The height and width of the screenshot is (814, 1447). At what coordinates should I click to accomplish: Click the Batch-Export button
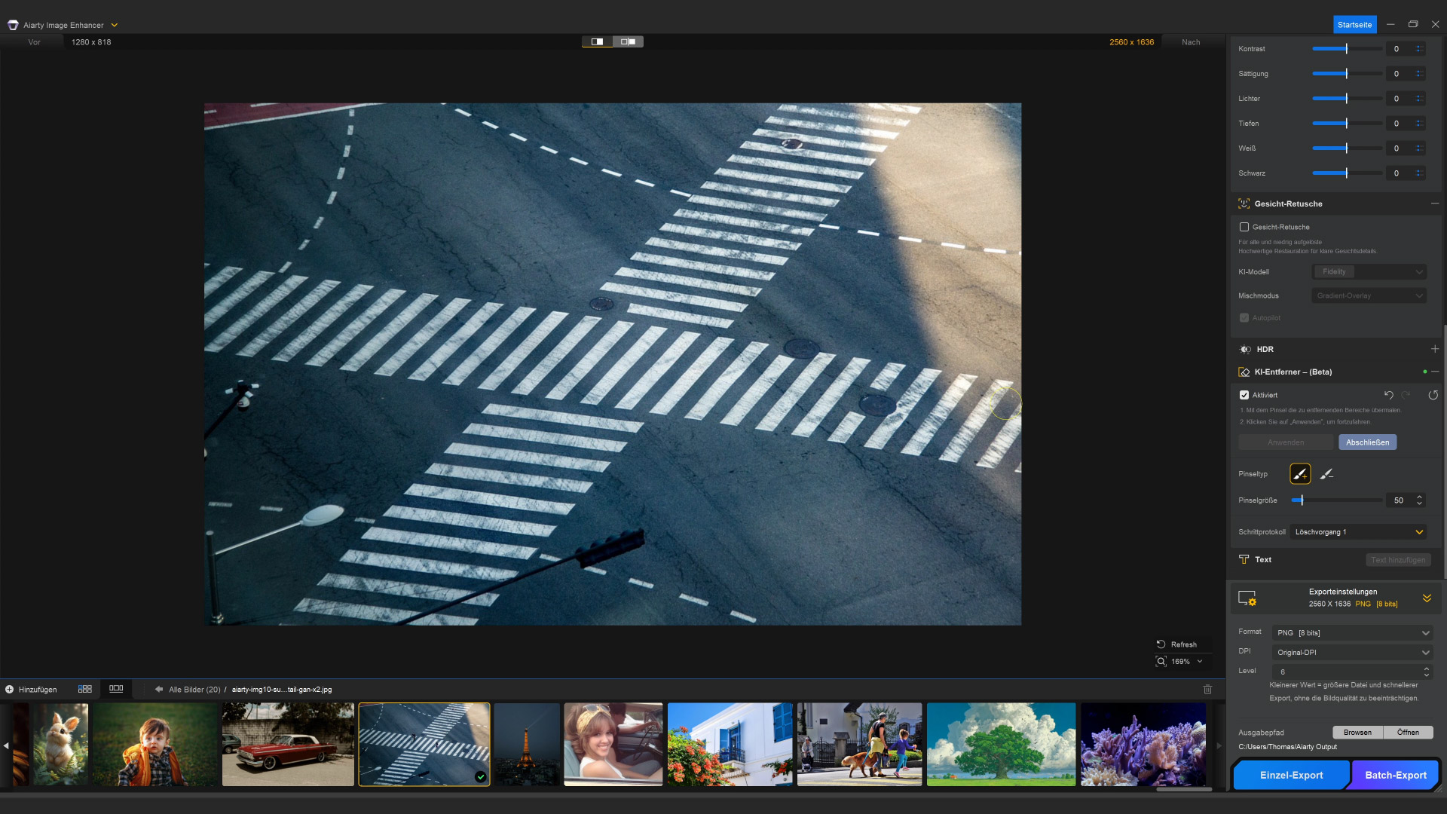pyautogui.click(x=1395, y=775)
